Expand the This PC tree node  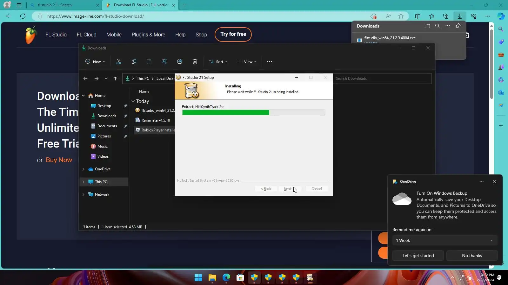[84, 182]
